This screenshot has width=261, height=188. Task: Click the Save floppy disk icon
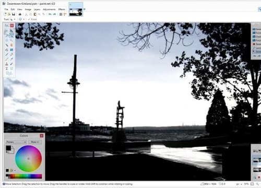(x=14, y=14)
